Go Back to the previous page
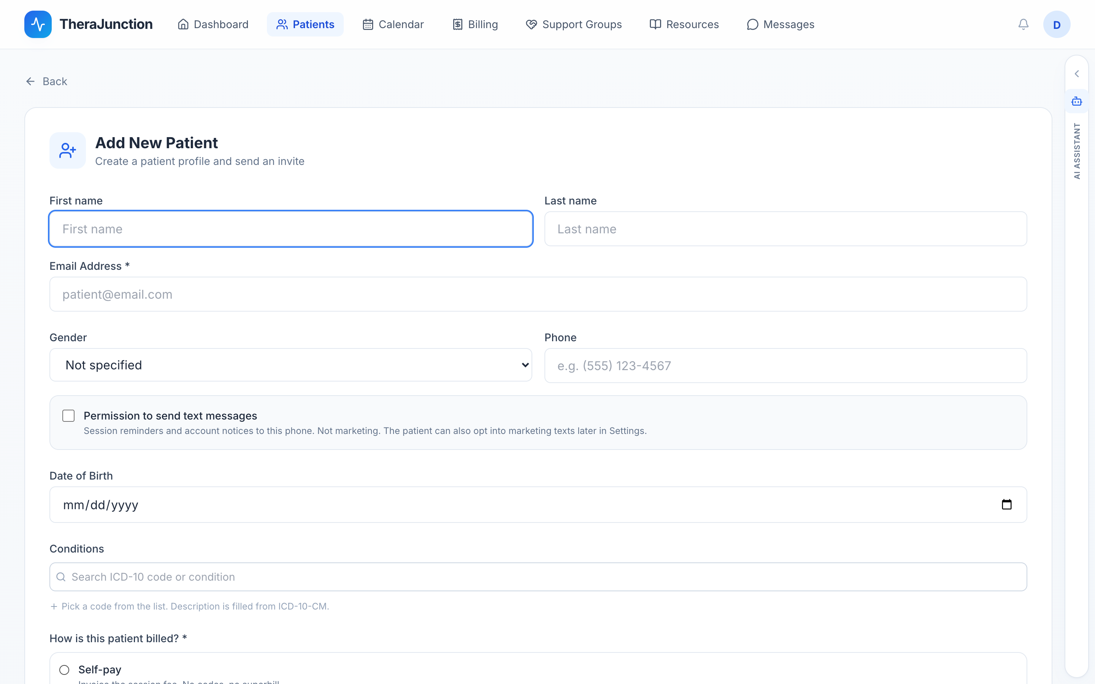Image resolution: width=1095 pixels, height=684 pixels. click(x=46, y=81)
